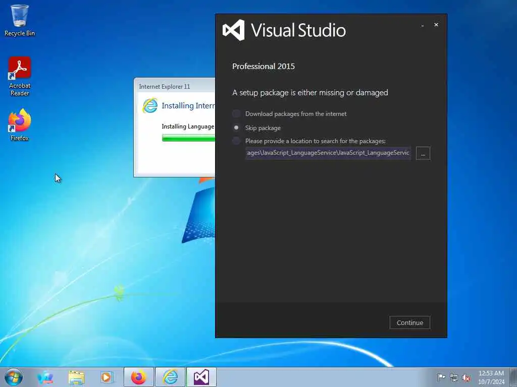The image size is (517, 387).
Task: Click the Show desktop strip beside the clock
Action: tap(513, 377)
